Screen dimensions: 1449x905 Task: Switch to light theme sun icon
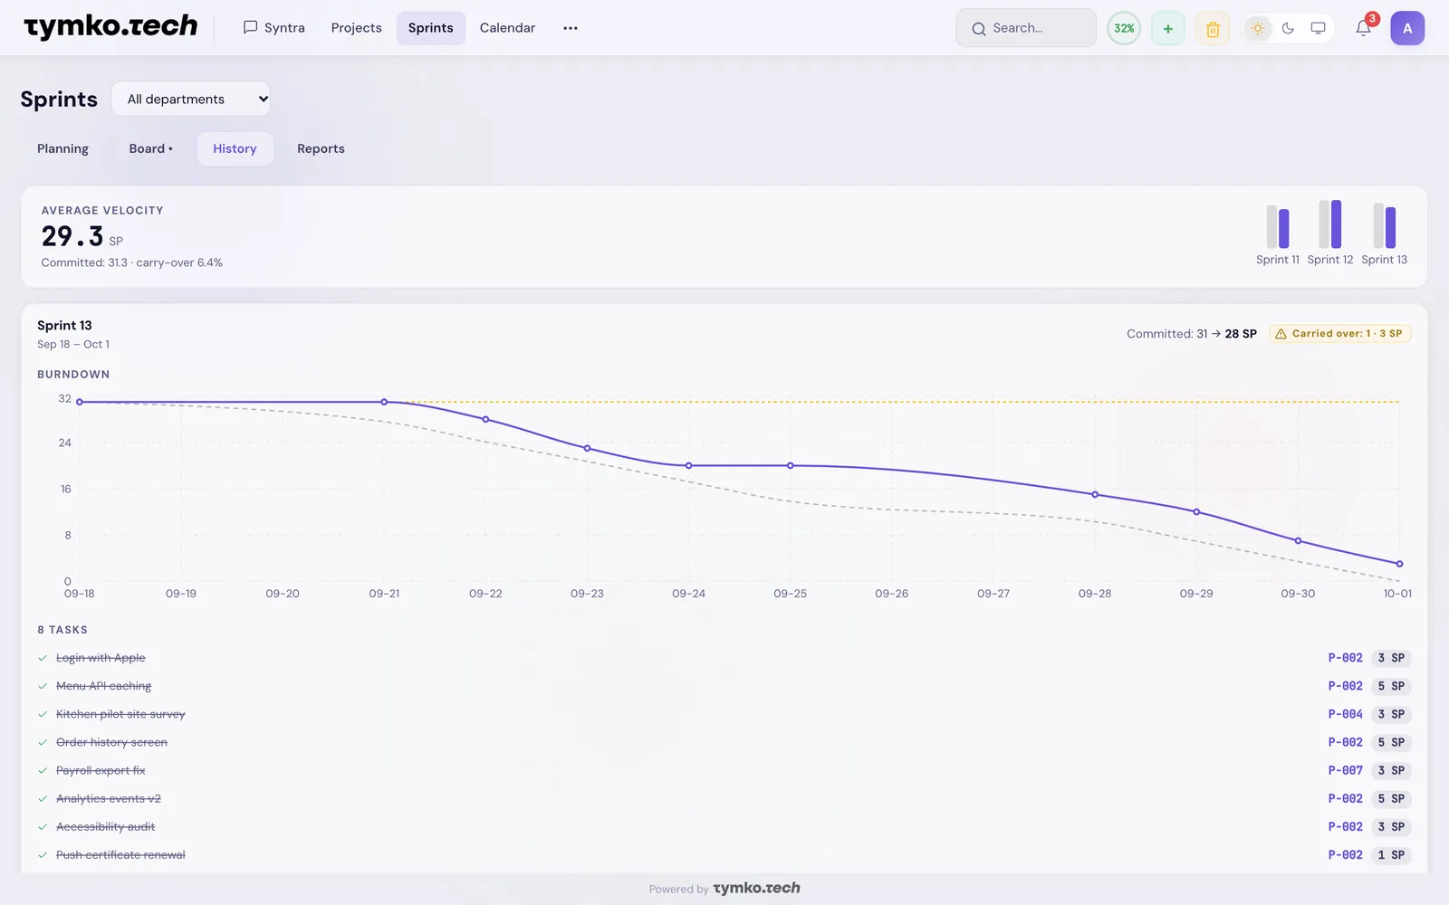(x=1258, y=28)
